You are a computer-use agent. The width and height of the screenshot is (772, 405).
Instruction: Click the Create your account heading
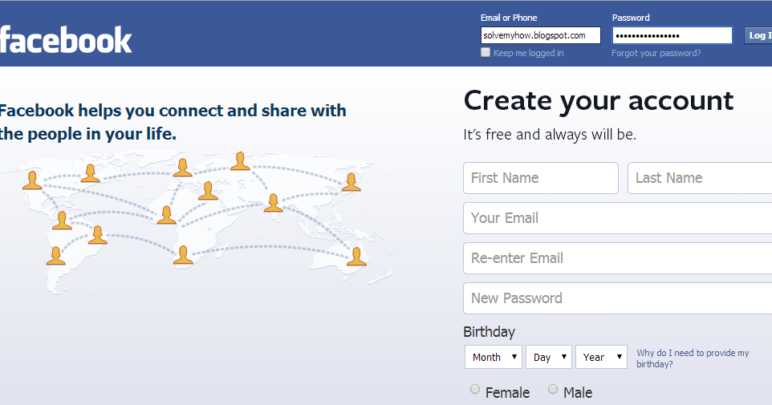coord(598,101)
